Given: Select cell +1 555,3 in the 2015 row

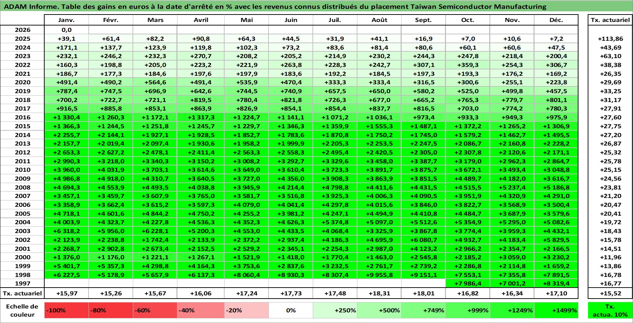Looking at the screenshot, I should pos(379,126).
